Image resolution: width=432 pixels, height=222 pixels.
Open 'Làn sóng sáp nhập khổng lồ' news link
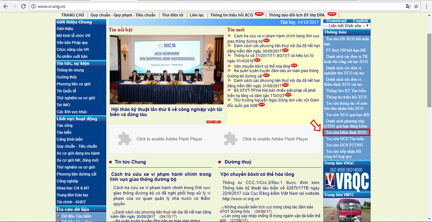[271, 218]
